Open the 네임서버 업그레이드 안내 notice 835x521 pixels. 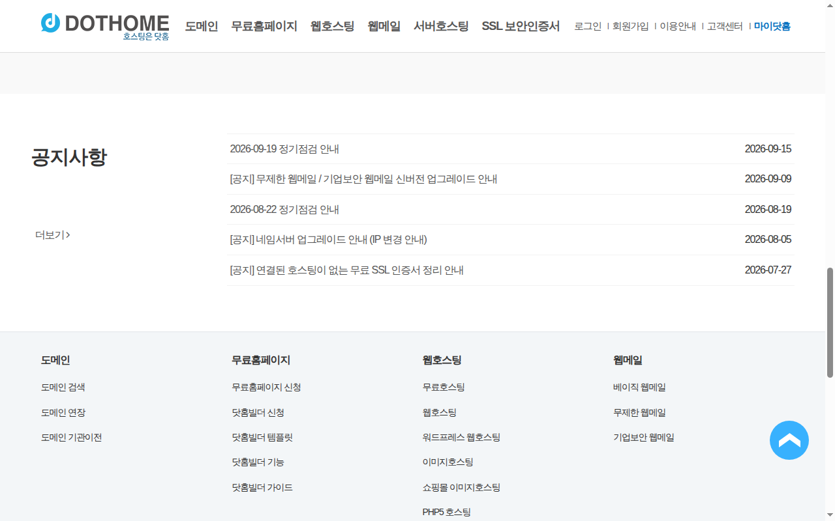(328, 240)
